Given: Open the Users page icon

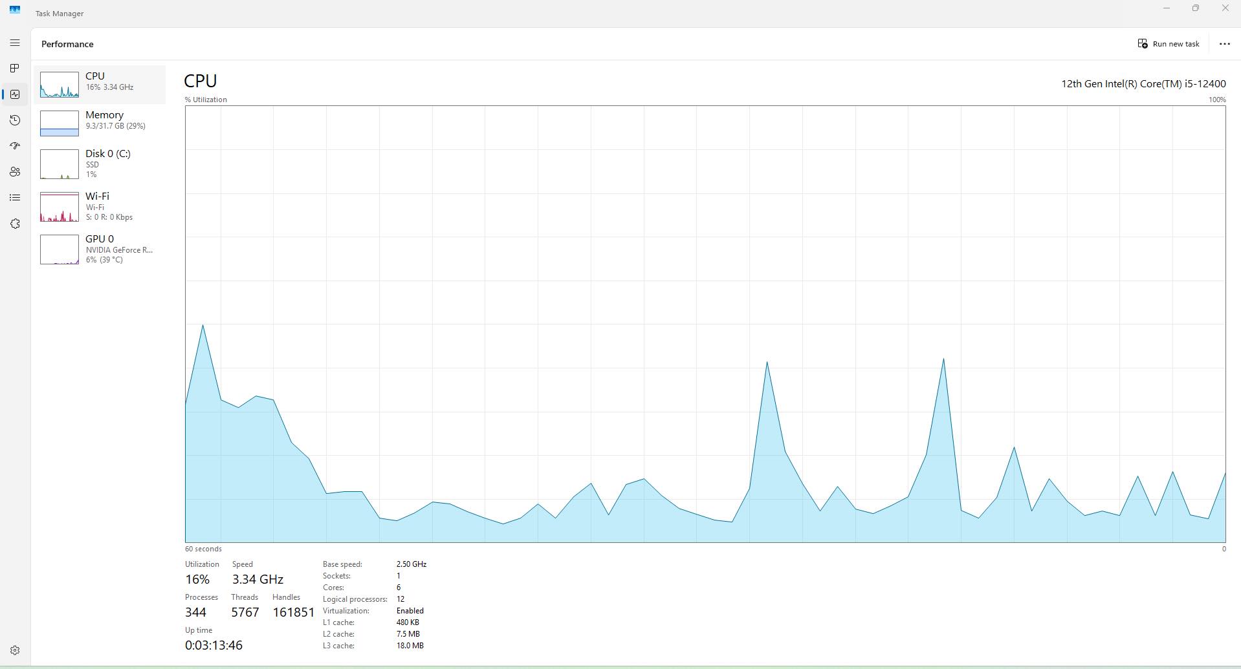Looking at the screenshot, I should pyautogui.click(x=15, y=172).
